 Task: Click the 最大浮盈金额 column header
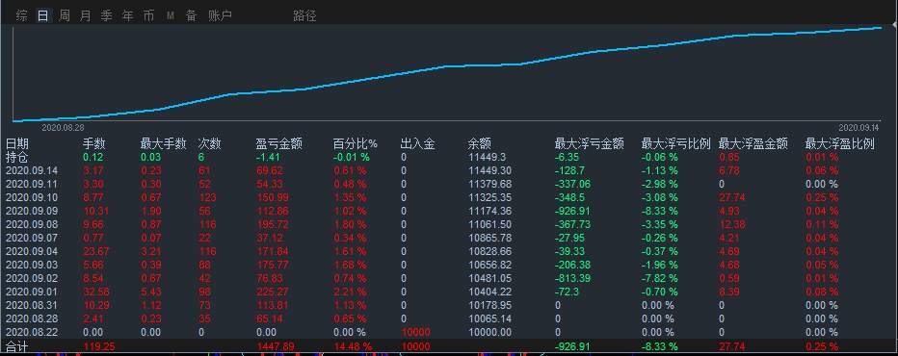click(x=753, y=144)
